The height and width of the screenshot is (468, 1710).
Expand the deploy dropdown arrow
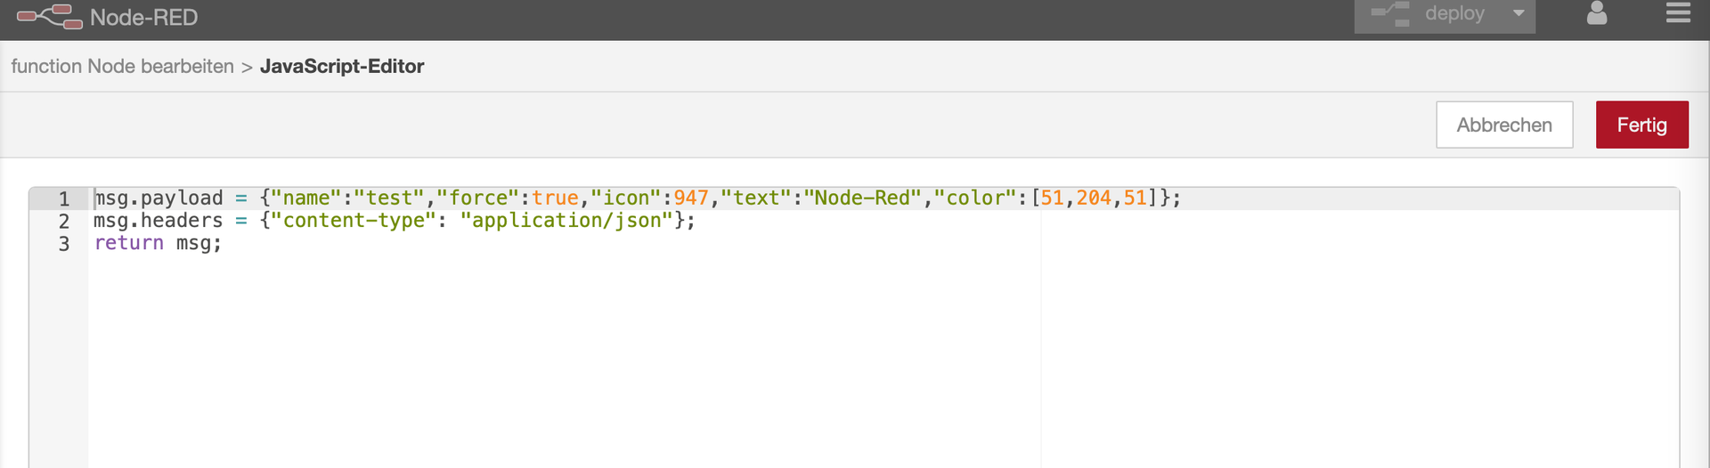(x=1519, y=13)
